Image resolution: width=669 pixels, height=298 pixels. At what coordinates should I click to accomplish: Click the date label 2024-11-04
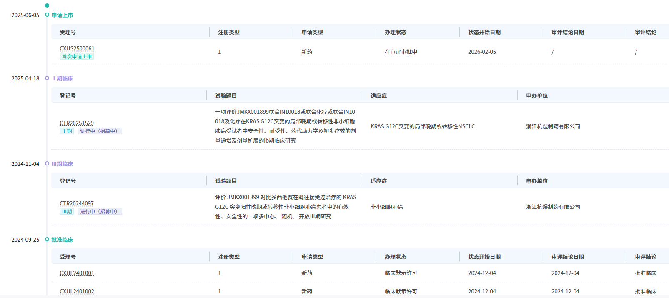(25, 164)
